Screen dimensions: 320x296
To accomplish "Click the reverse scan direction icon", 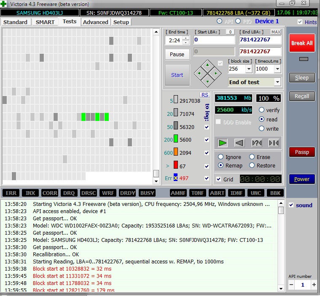I will [239, 143].
